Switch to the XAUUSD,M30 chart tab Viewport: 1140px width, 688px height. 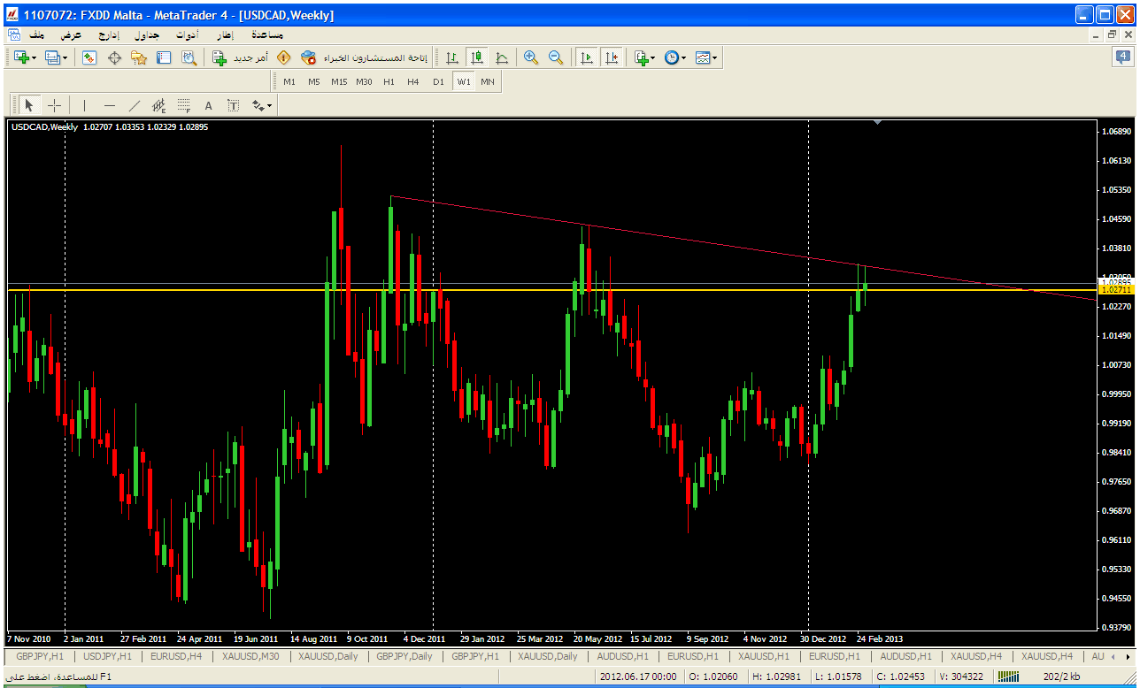(x=251, y=656)
